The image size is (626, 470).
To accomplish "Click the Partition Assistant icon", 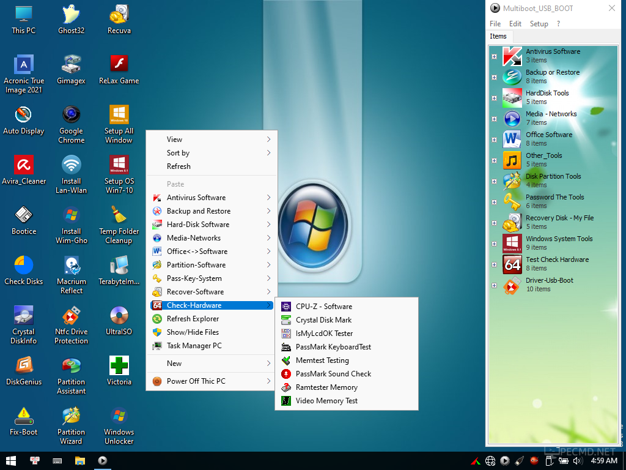I will [71, 376].
